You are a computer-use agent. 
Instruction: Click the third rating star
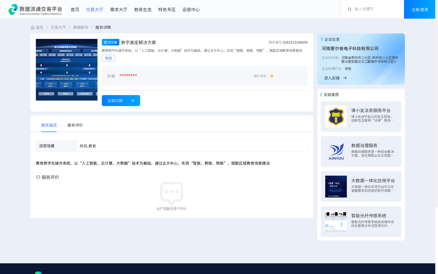click(285, 76)
